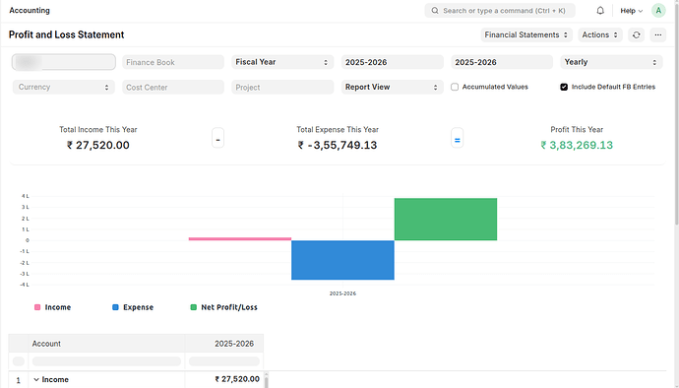The width and height of the screenshot is (679, 388).
Task: Click the user avatar A
Action: (x=658, y=11)
